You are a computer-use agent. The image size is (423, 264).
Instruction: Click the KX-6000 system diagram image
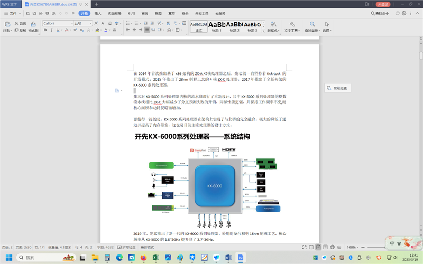click(215, 187)
